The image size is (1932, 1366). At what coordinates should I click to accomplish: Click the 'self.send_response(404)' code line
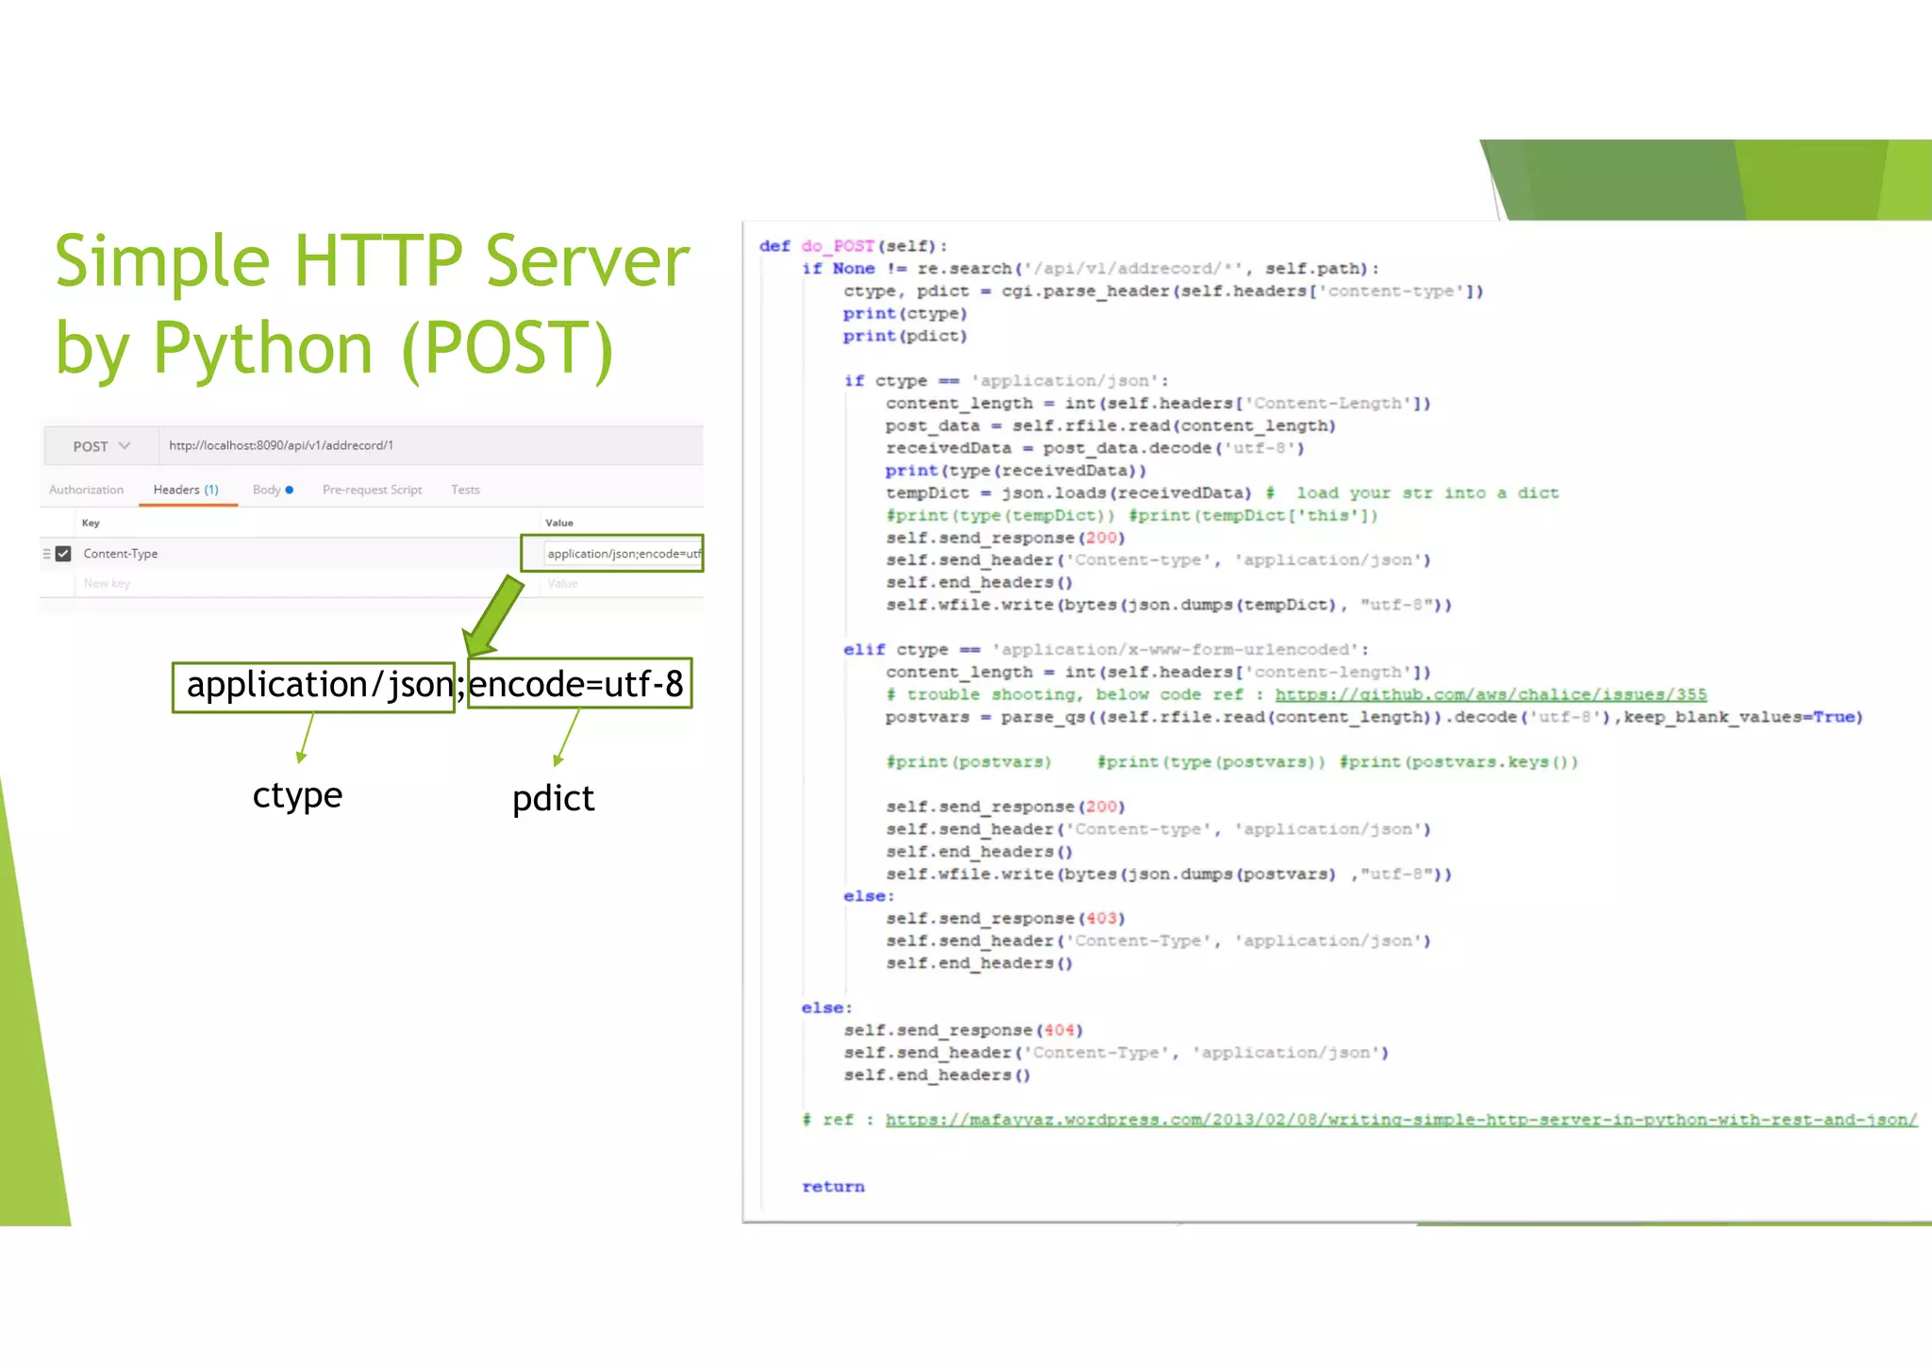tap(963, 1031)
